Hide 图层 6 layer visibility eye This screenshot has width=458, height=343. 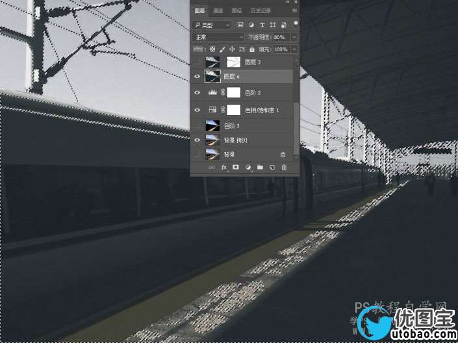[197, 77]
